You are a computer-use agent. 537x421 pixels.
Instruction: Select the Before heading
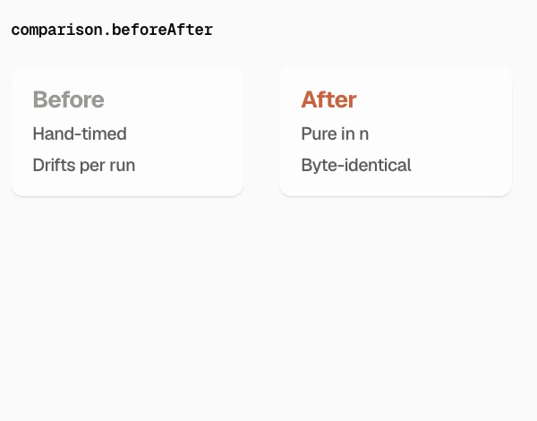click(x=69, y=99)
